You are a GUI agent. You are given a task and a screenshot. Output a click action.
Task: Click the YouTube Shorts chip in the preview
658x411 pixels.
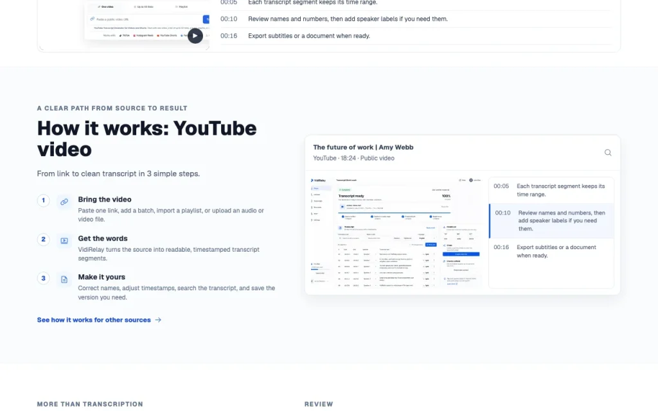[167, 36]
